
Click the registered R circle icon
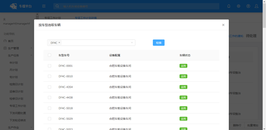pos(248,6)
